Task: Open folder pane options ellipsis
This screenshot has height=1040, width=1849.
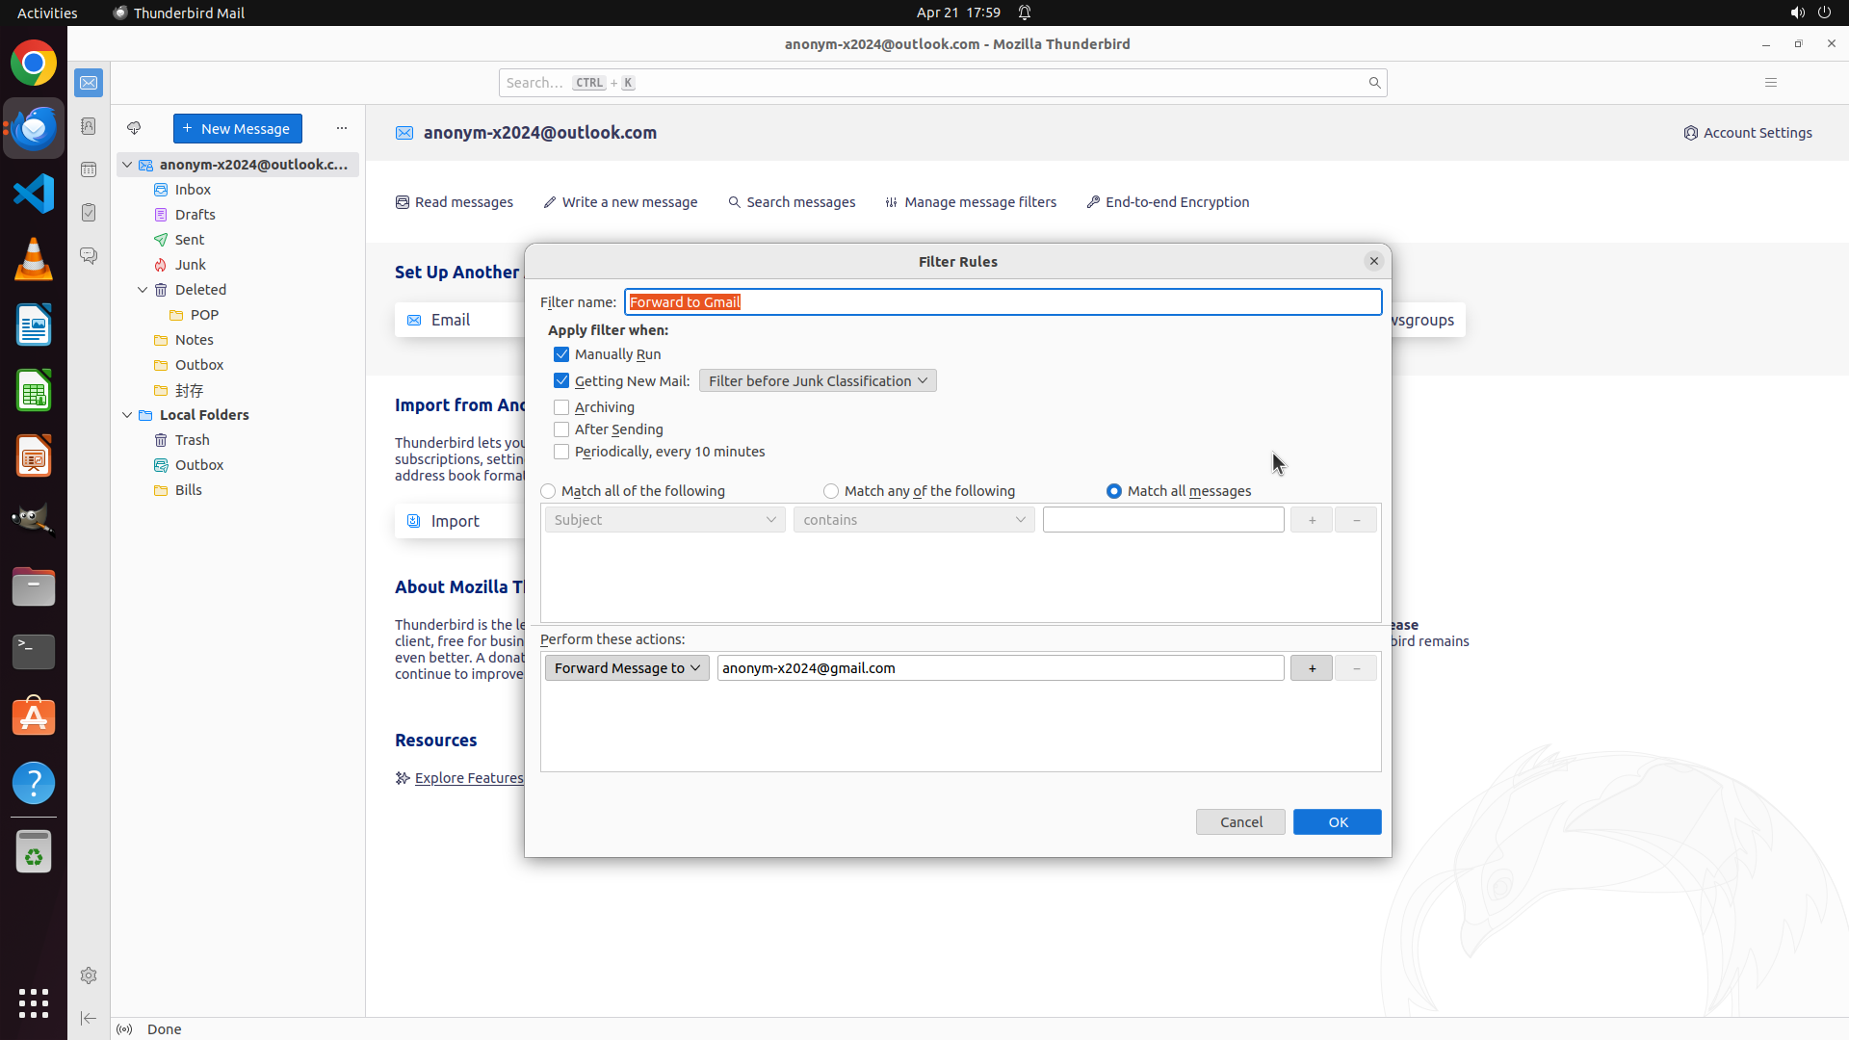Action: pos(341,128)
